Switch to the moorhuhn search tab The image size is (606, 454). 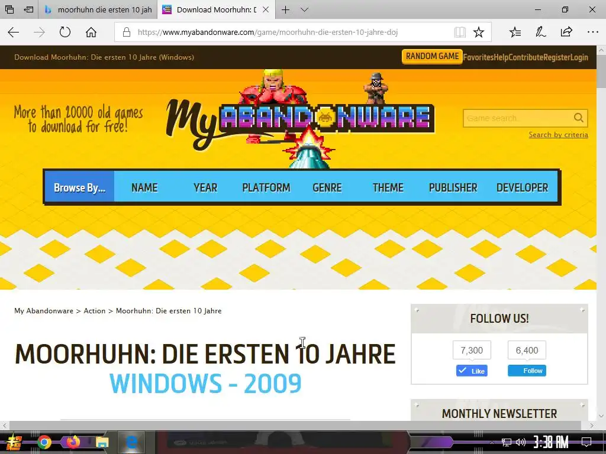click(98, 9)
